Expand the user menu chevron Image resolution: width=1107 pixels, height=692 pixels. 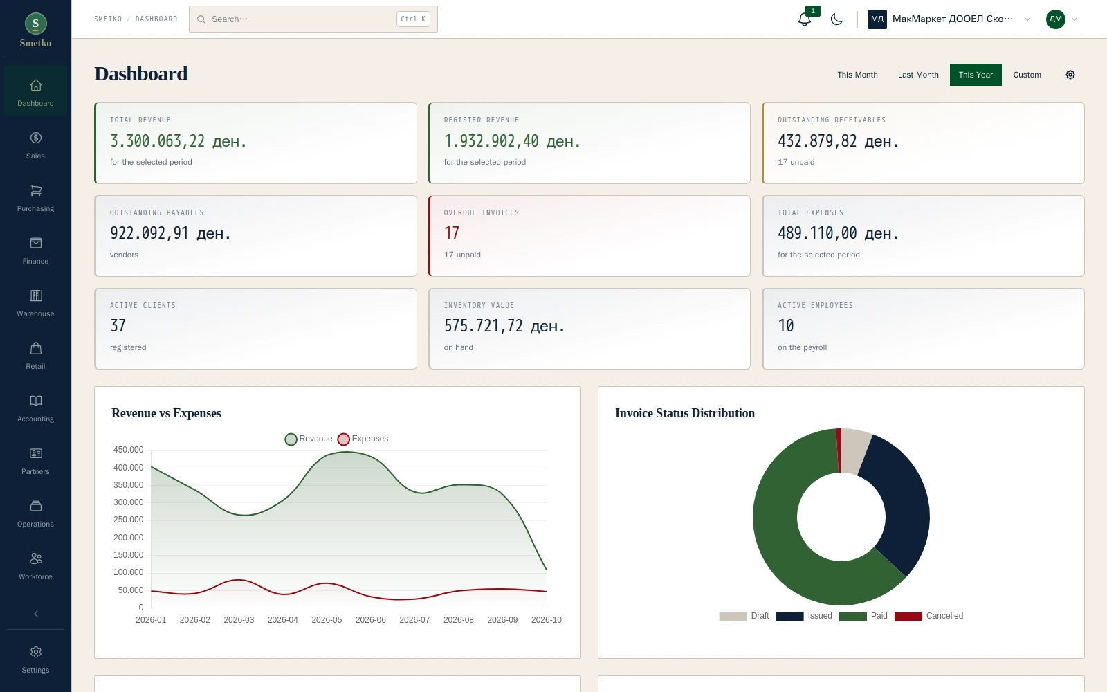pos(1074,19)
